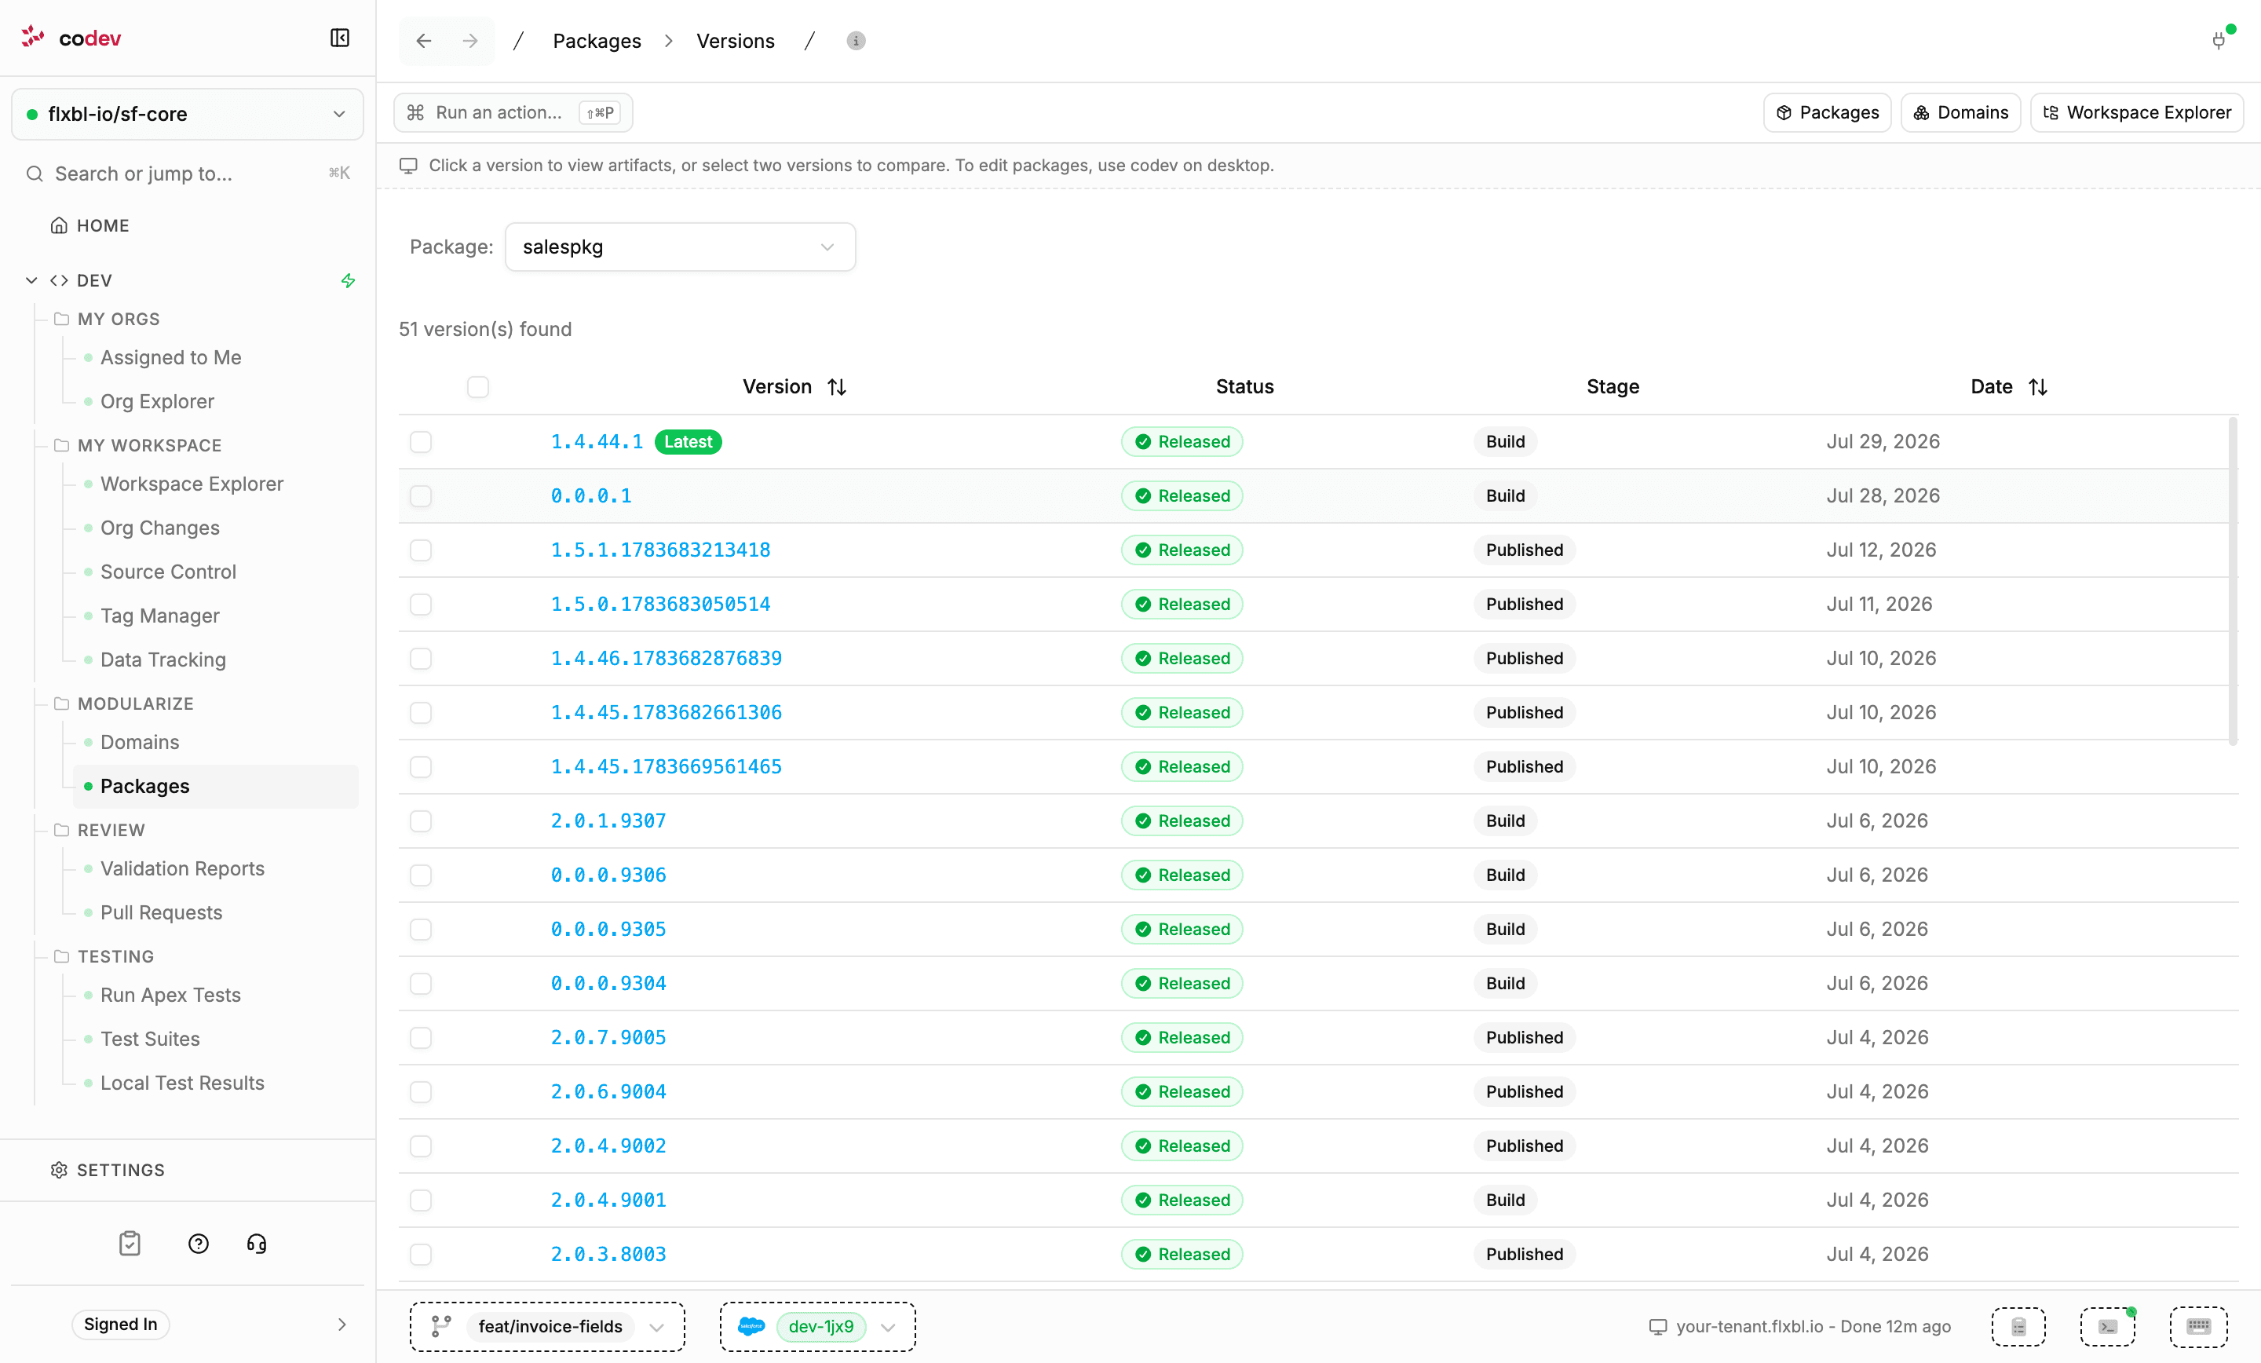Tick checkbox for version 2.0.7.9005
The image size is (2261, 1363).
tap(420, 1038)
